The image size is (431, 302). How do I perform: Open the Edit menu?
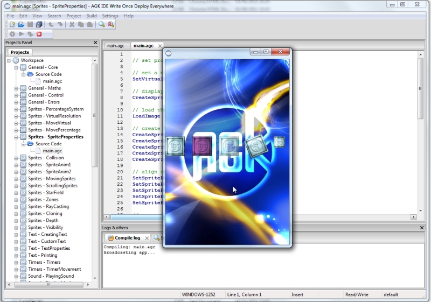(x=23, y=16)
